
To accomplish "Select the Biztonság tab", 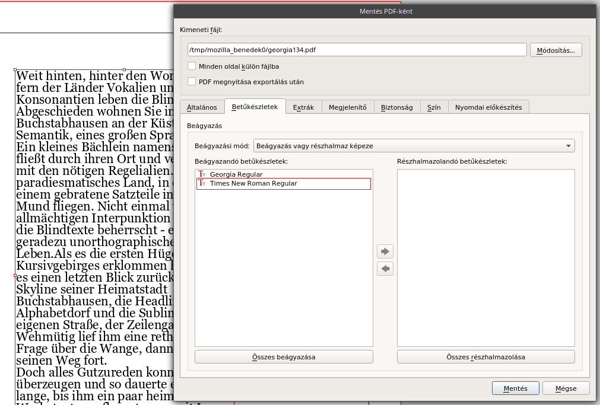I will click(x=396, y=107).
